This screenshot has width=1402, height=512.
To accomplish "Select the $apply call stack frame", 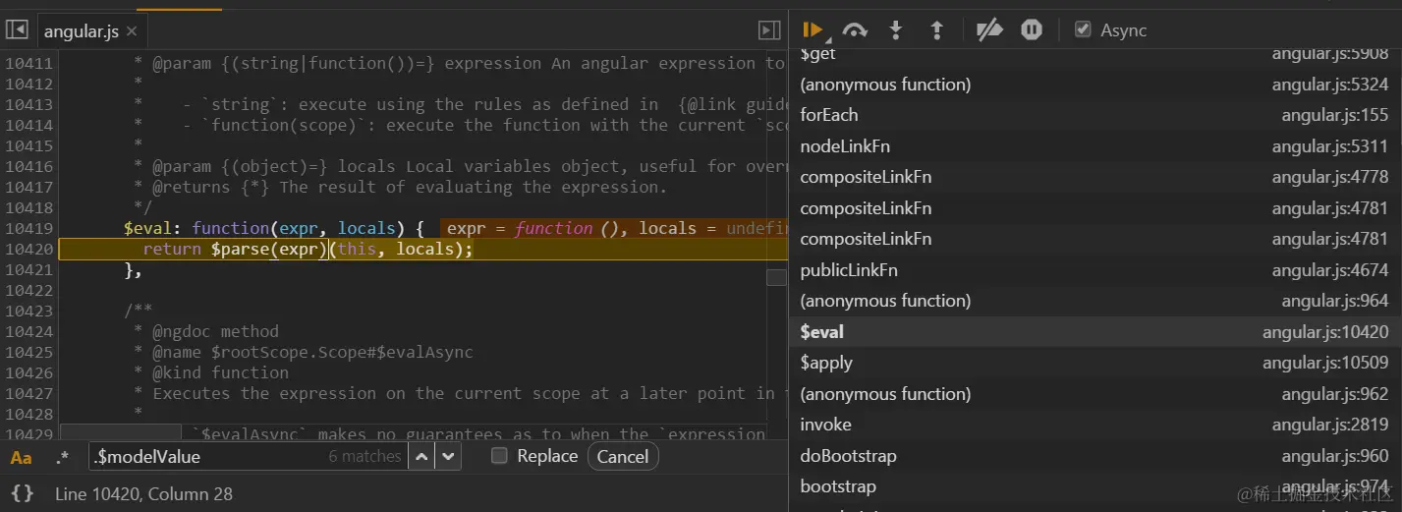I will click(x=827, y=363).
